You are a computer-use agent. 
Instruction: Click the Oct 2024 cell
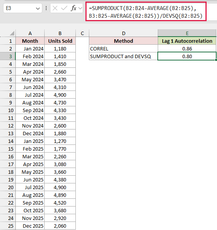click(x=30, y=118)
